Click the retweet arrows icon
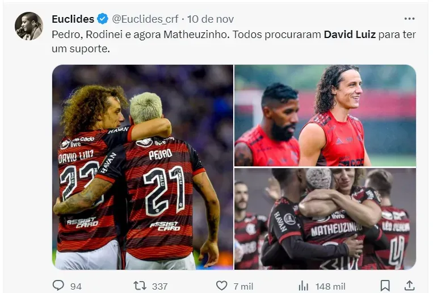Image resolution: width=433 pixels, height=293 pixels. tap(140, 286)
